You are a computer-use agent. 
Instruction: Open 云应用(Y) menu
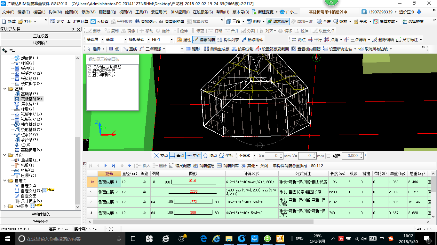(159, 12)
